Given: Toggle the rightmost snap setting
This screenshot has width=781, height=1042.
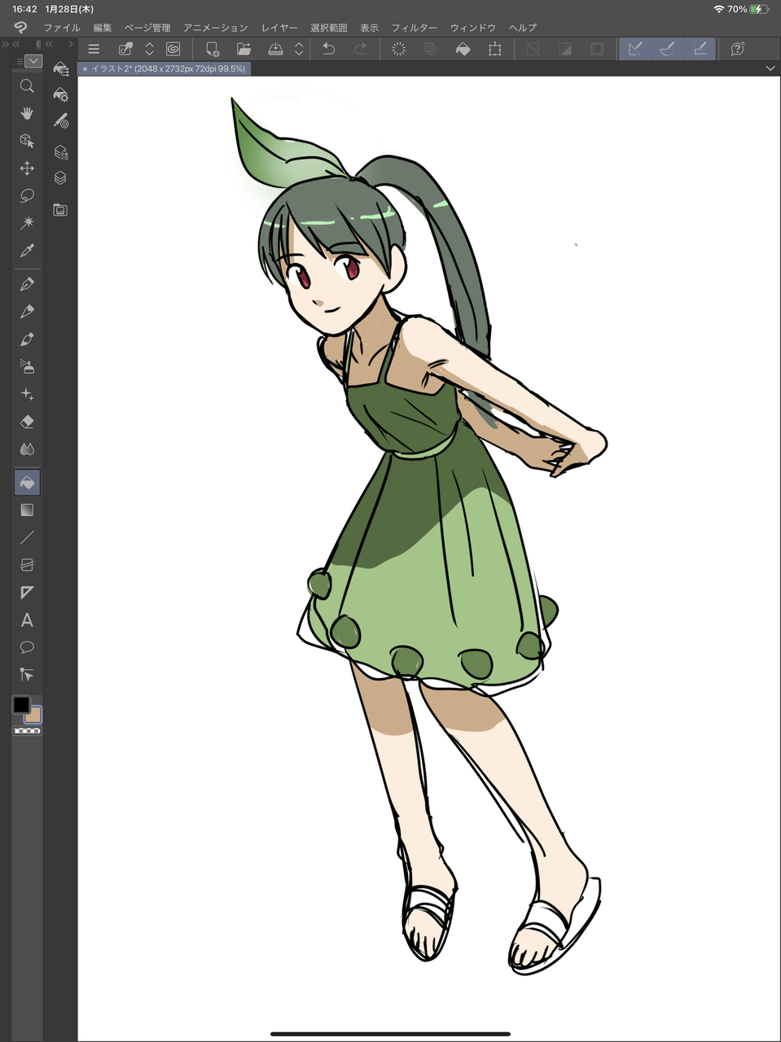Looking at the screenshot, I should (700, 49).
